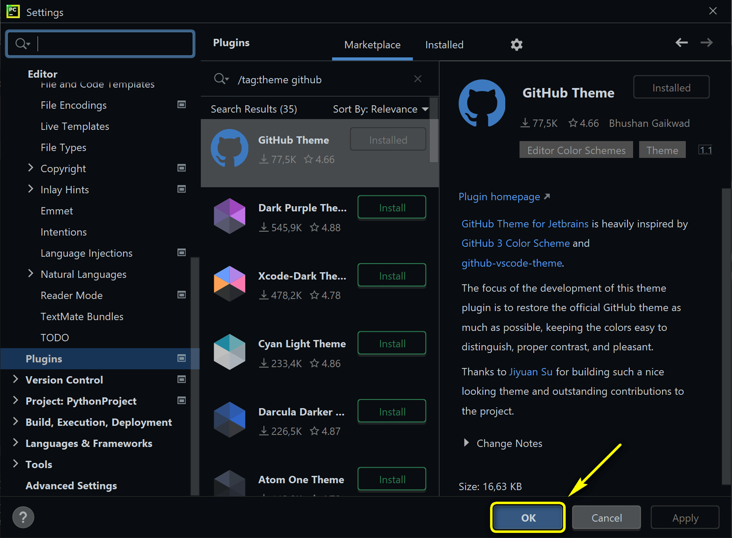Click the settings tree vertical scrollbar
The image size is (732, 538).
click(x=195, y=375)
